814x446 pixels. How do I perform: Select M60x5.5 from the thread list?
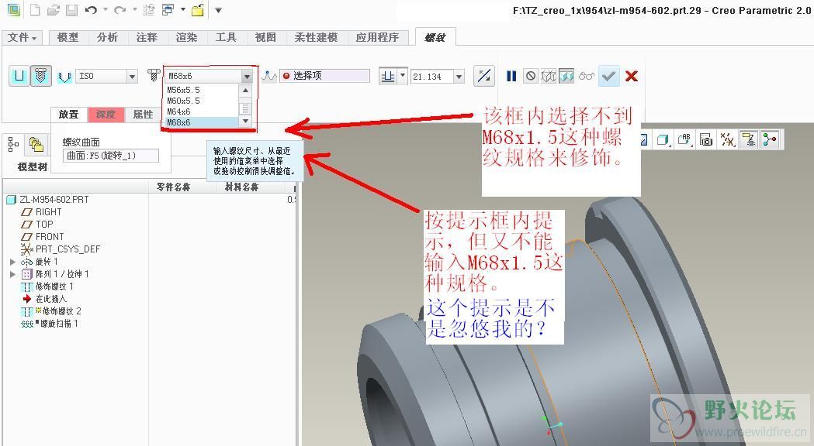[202, 101]
